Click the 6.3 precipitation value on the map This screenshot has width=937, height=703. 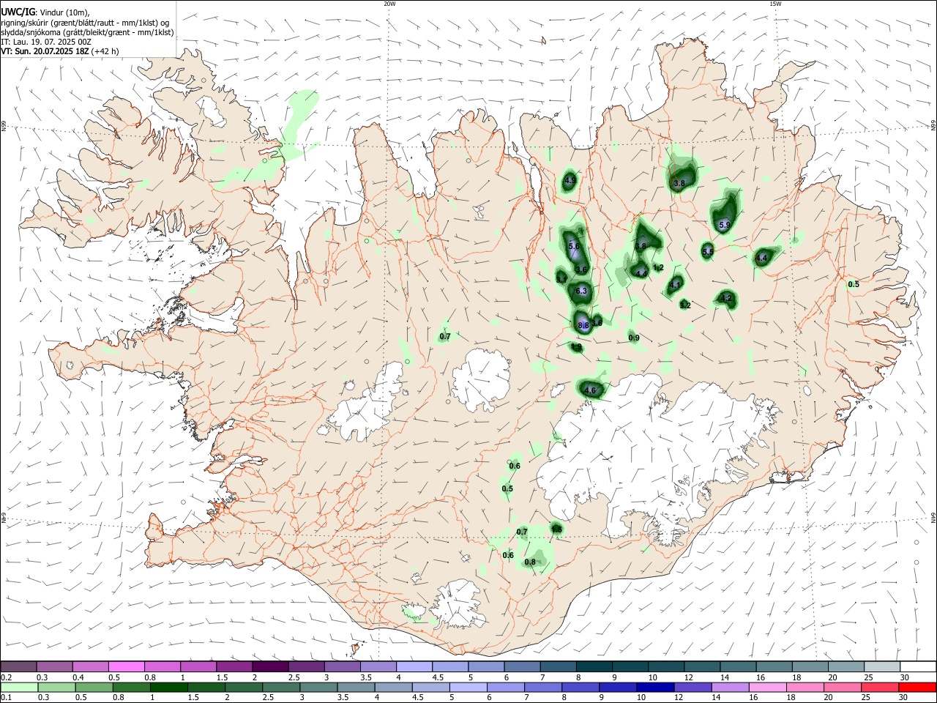coord(582,291)
